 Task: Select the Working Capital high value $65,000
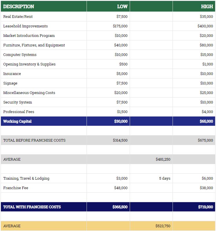pos(206,121)
